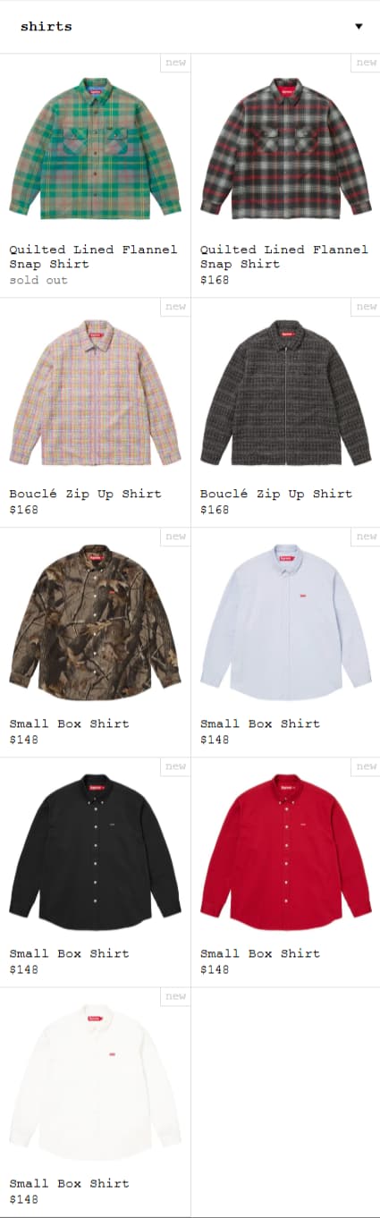Image resolution: width=380 pixels, height=1218 pixels.
Task: Open the camo Small Box Shirt image
Action: pyautogui.click(x=95, y=622)
